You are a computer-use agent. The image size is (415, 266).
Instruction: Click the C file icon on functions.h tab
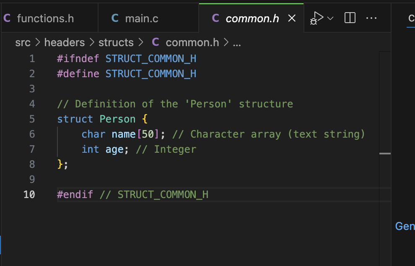coord(7,18)
